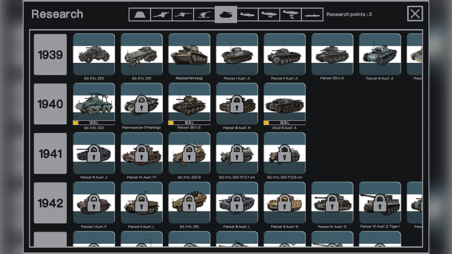This screenshot has height=254, width=452.
Task: Select the tank research tab
Action: tap(226, 15)
